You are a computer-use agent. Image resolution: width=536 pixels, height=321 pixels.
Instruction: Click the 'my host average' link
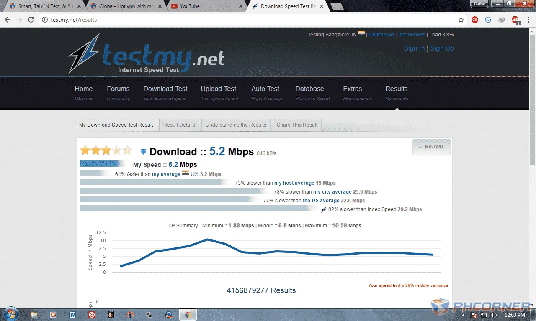[x=294, y=183]
